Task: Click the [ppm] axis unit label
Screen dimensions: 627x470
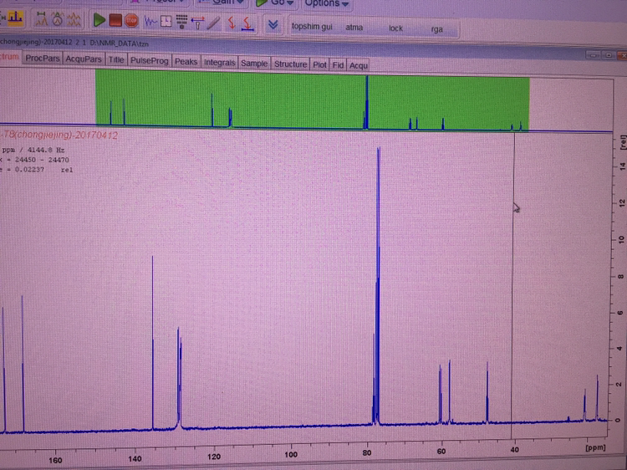Action: tap(596, 447)
